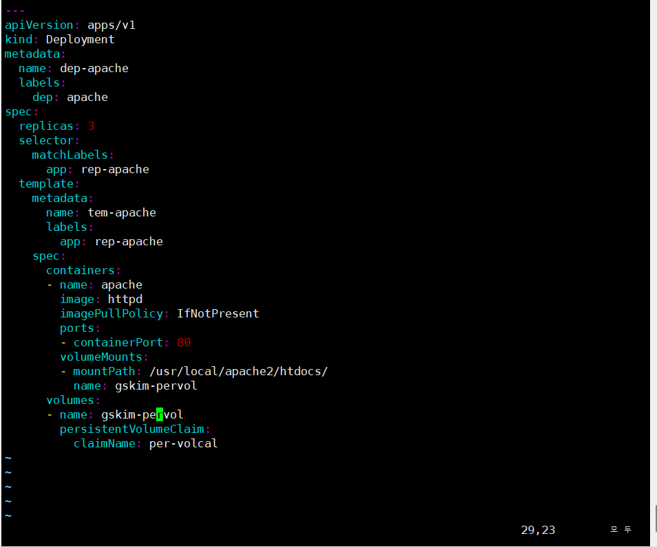Viewport: 657px width, 547px height.
Task: Click the persistentVolumeClaim key
Action: tap(132, 429)
